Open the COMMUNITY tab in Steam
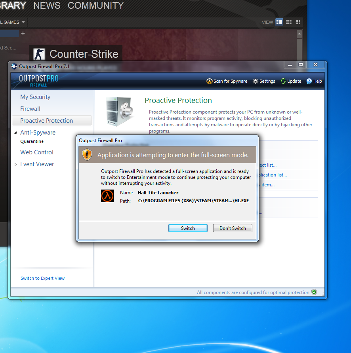This screenshot has height=353, width=351. [95, 6]
